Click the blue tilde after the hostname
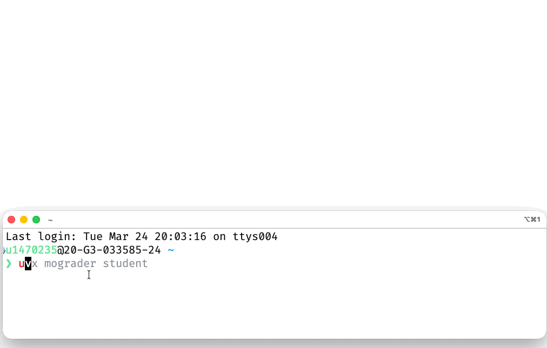The width and height of the screenshot is (547, 348). [x=172, y=250]
